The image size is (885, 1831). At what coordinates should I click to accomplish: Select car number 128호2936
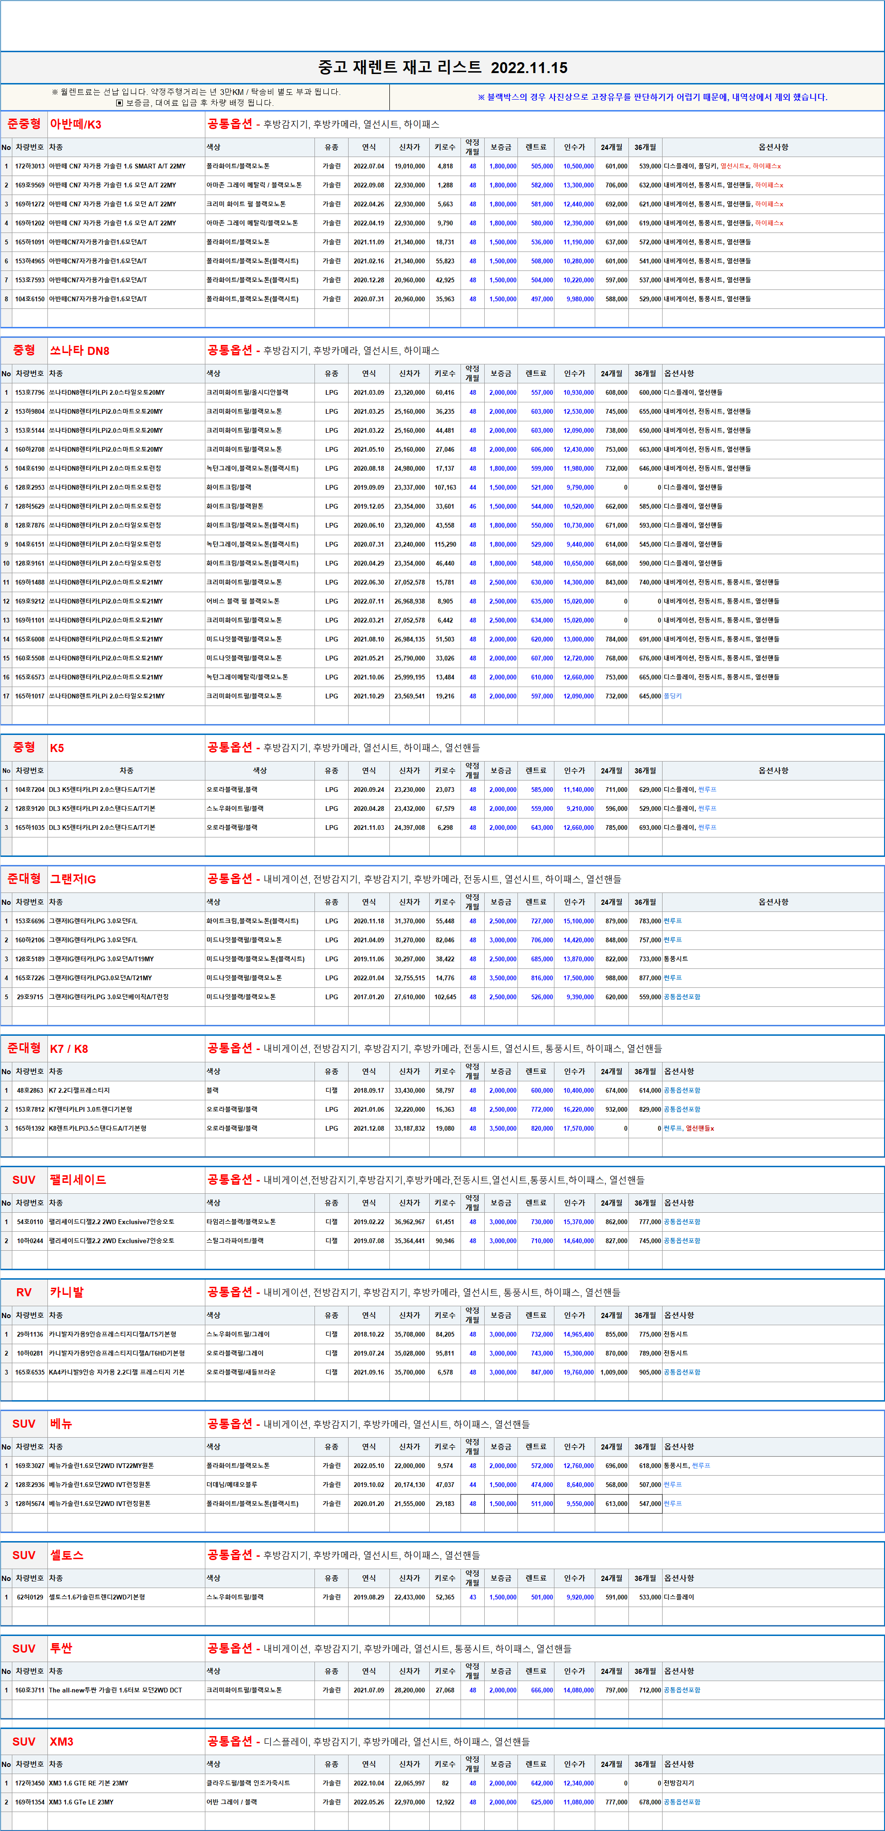[x=30, y=1485]
